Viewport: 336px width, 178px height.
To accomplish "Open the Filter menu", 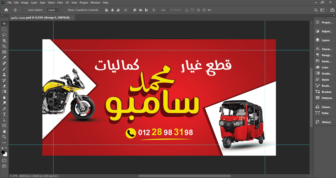I will tap(60, 3).
